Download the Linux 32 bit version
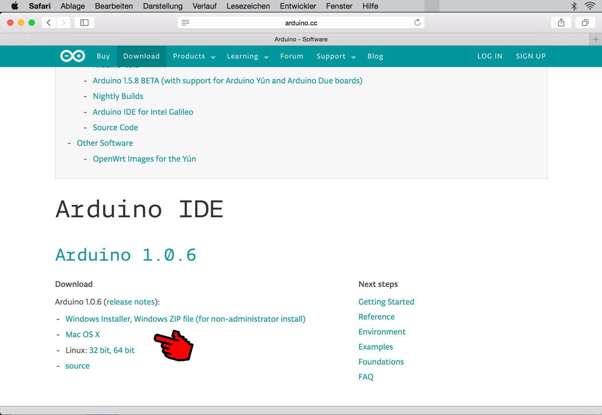 (x=99, y=350)
